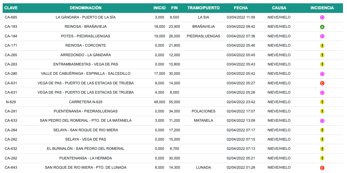Screen dimensions: 347x173
Task: Click the date '02/04/2022 01:28'
Action: click(x=241, y=167)
